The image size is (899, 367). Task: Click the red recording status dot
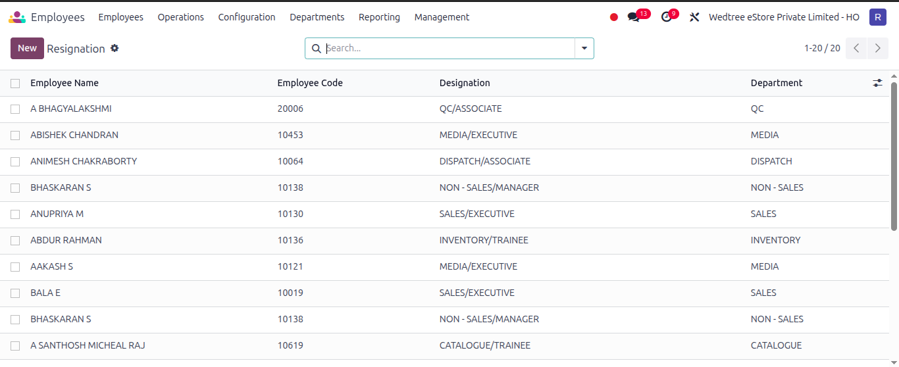pyautogui.click(x=614, y=17)
